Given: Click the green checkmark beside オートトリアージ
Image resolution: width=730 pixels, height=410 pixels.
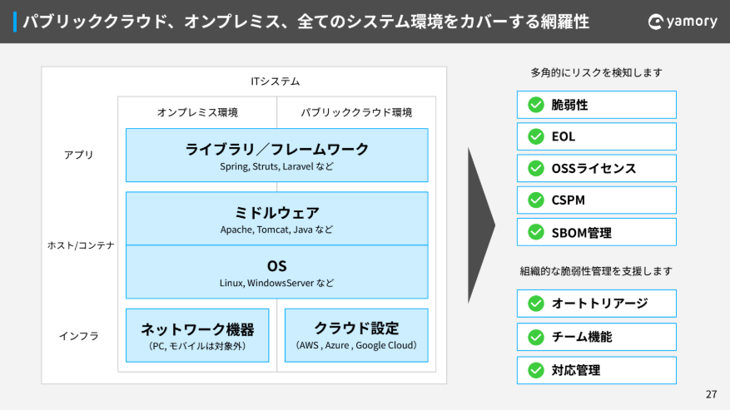Looking at the screenshot, I should pos(535,304).
